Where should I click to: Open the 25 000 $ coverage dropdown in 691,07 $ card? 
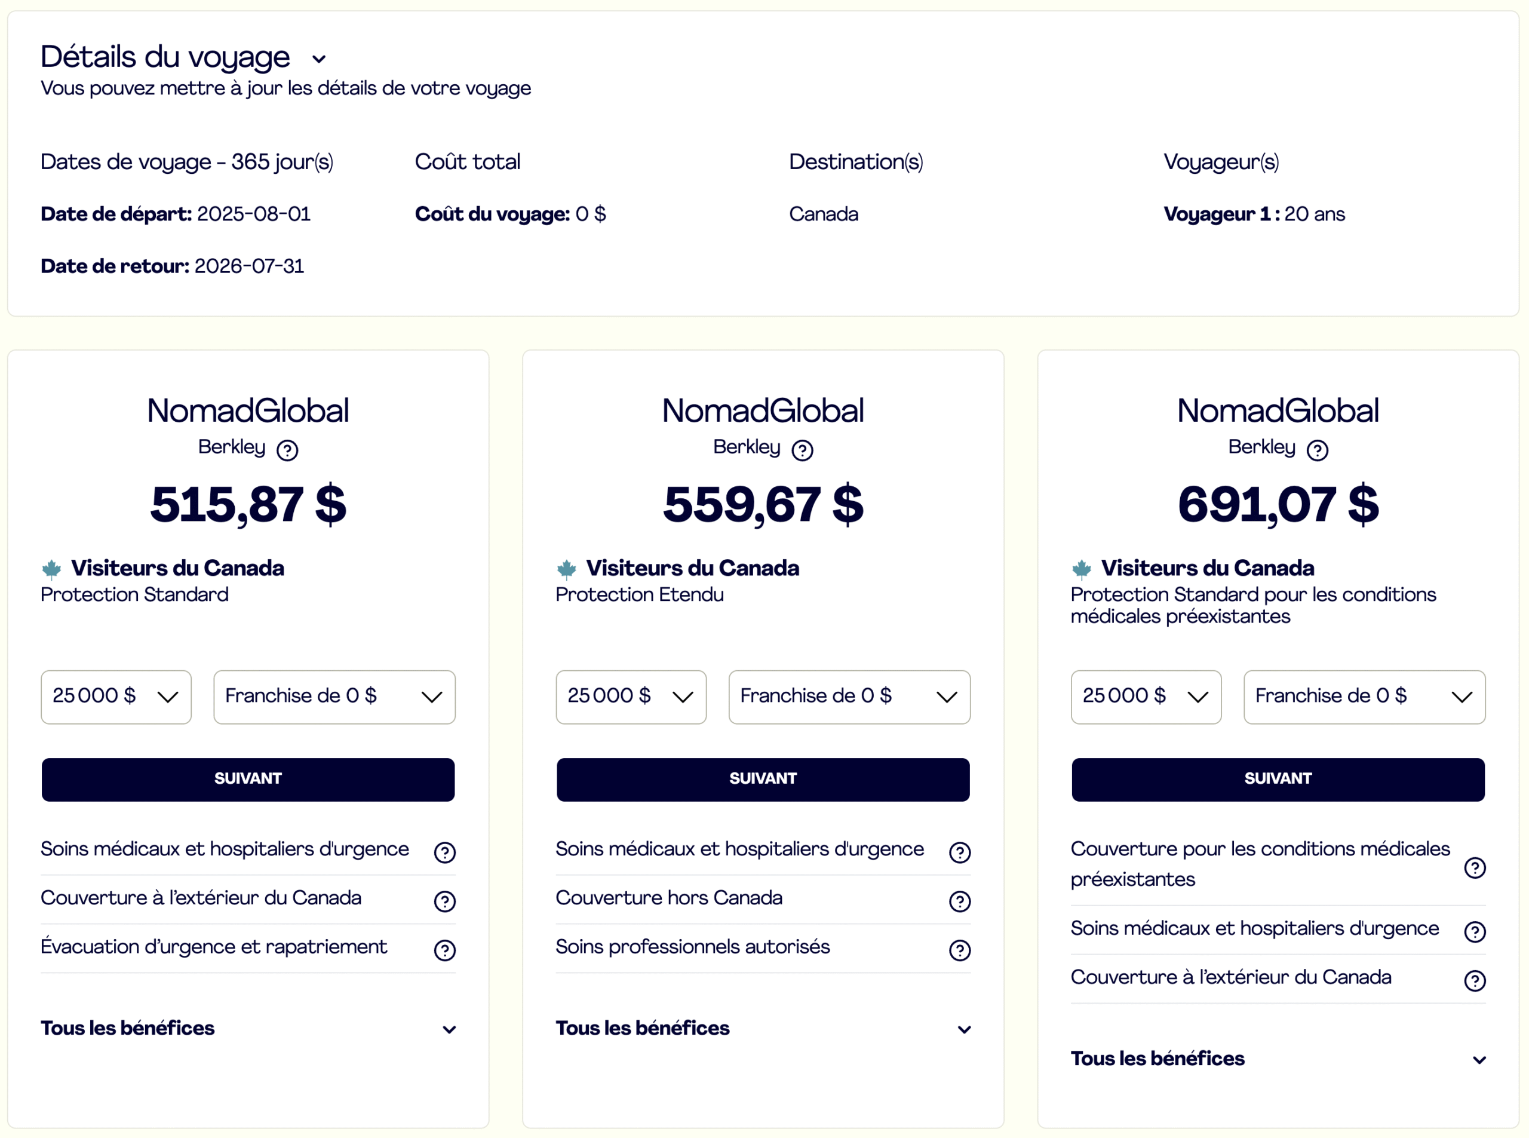click(1146, 697)
